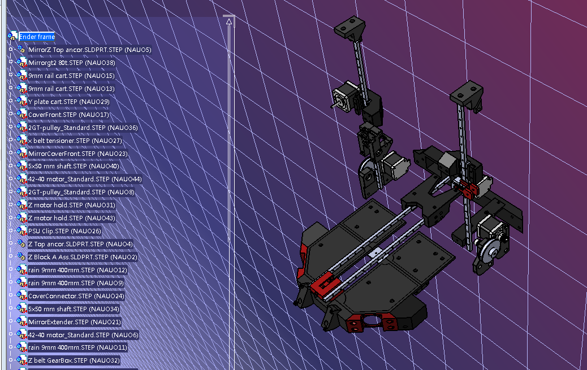Screen dimensions: 587x370
Task: Select the label 2GT-pulley_Standard.STEP (NAUO36)
Action: tap(83, 128)
